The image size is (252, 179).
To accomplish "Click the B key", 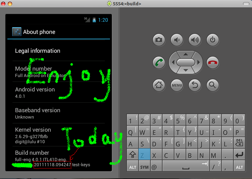I will click(192, 154).
